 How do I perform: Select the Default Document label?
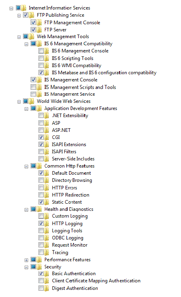coord(71,173)
